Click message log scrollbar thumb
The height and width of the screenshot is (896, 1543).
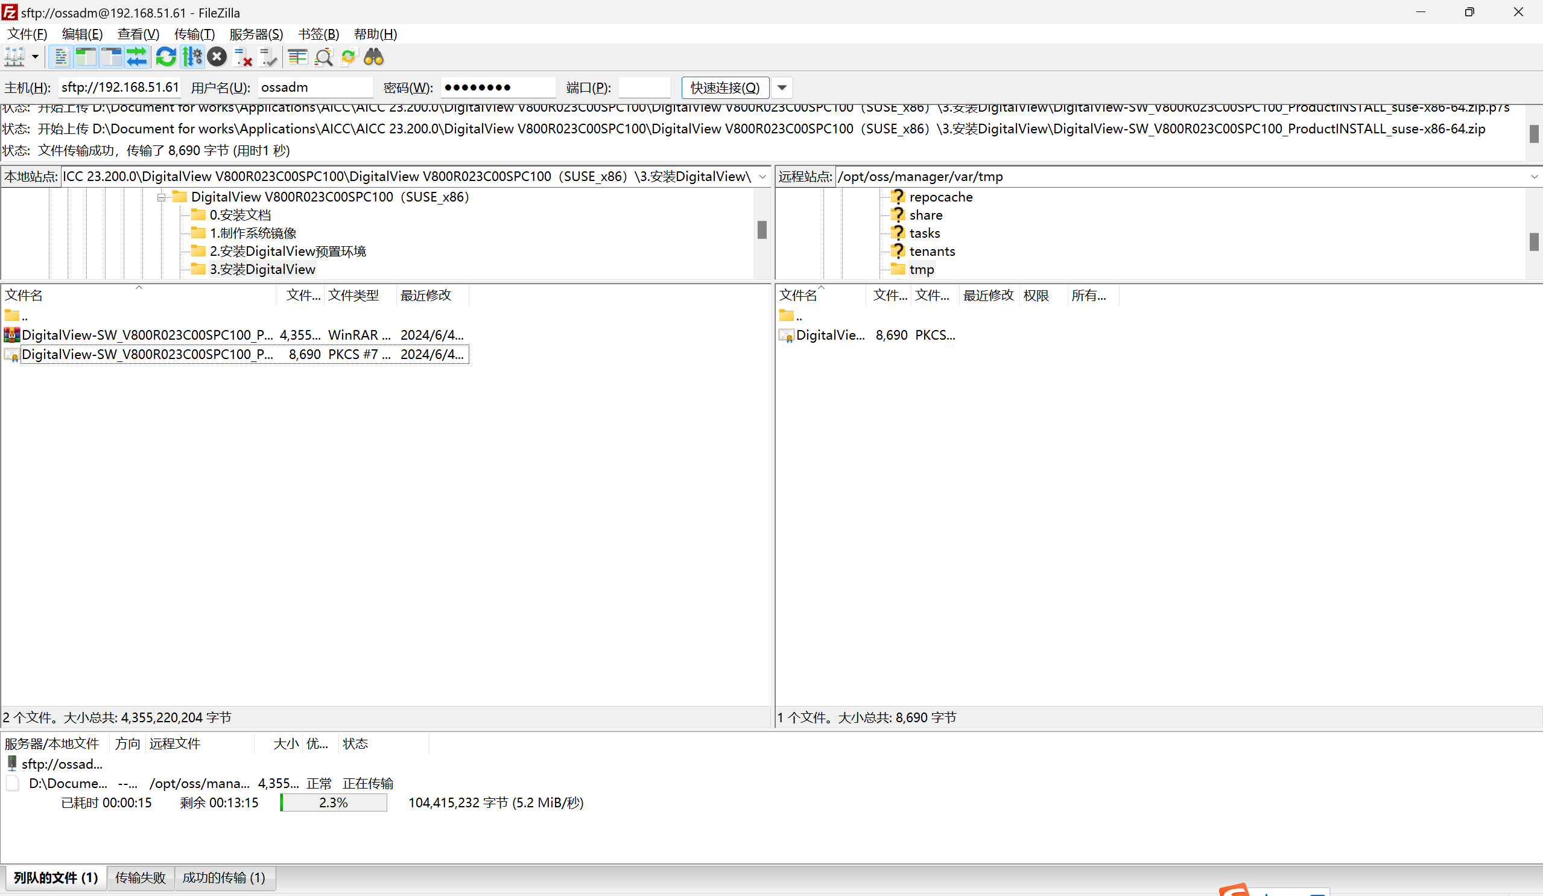(1534, 133)
